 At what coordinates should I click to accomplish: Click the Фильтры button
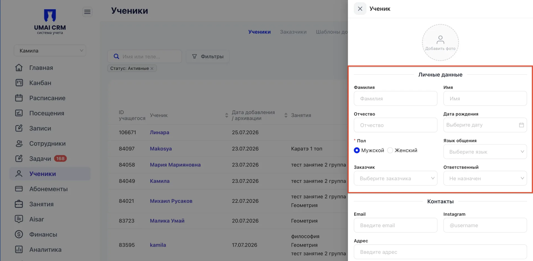point(208,56)
